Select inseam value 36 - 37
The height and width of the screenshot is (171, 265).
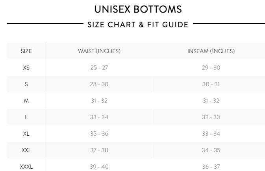pyautogui.click(x=211, y=167)
